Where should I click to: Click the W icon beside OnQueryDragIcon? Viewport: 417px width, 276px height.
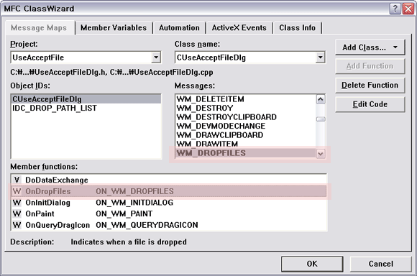coord(17,225)
